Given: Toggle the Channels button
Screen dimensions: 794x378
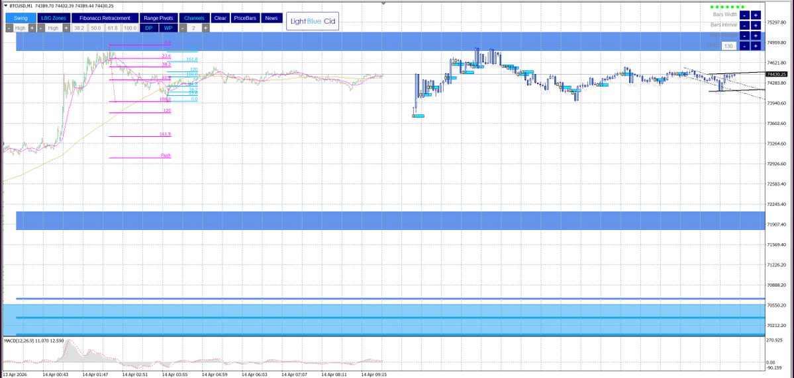Looking at the screenshot, I should (195, 19).
